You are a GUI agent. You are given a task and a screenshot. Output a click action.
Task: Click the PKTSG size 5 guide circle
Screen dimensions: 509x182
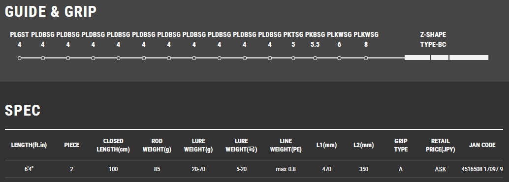[293, 58]
